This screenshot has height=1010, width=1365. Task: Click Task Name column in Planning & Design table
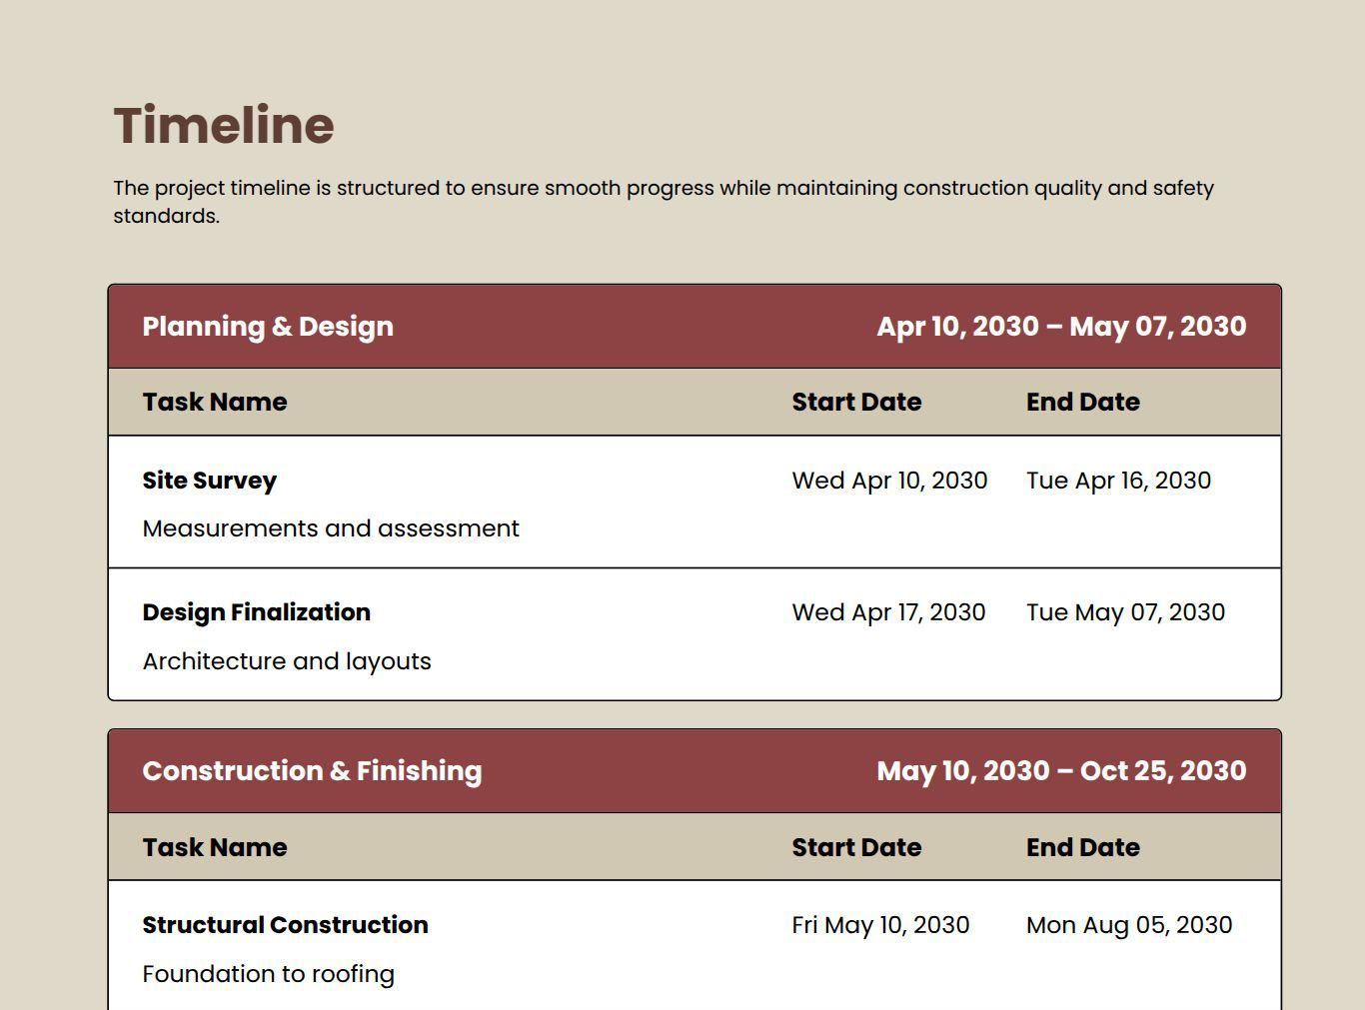[x=215, y=402]
